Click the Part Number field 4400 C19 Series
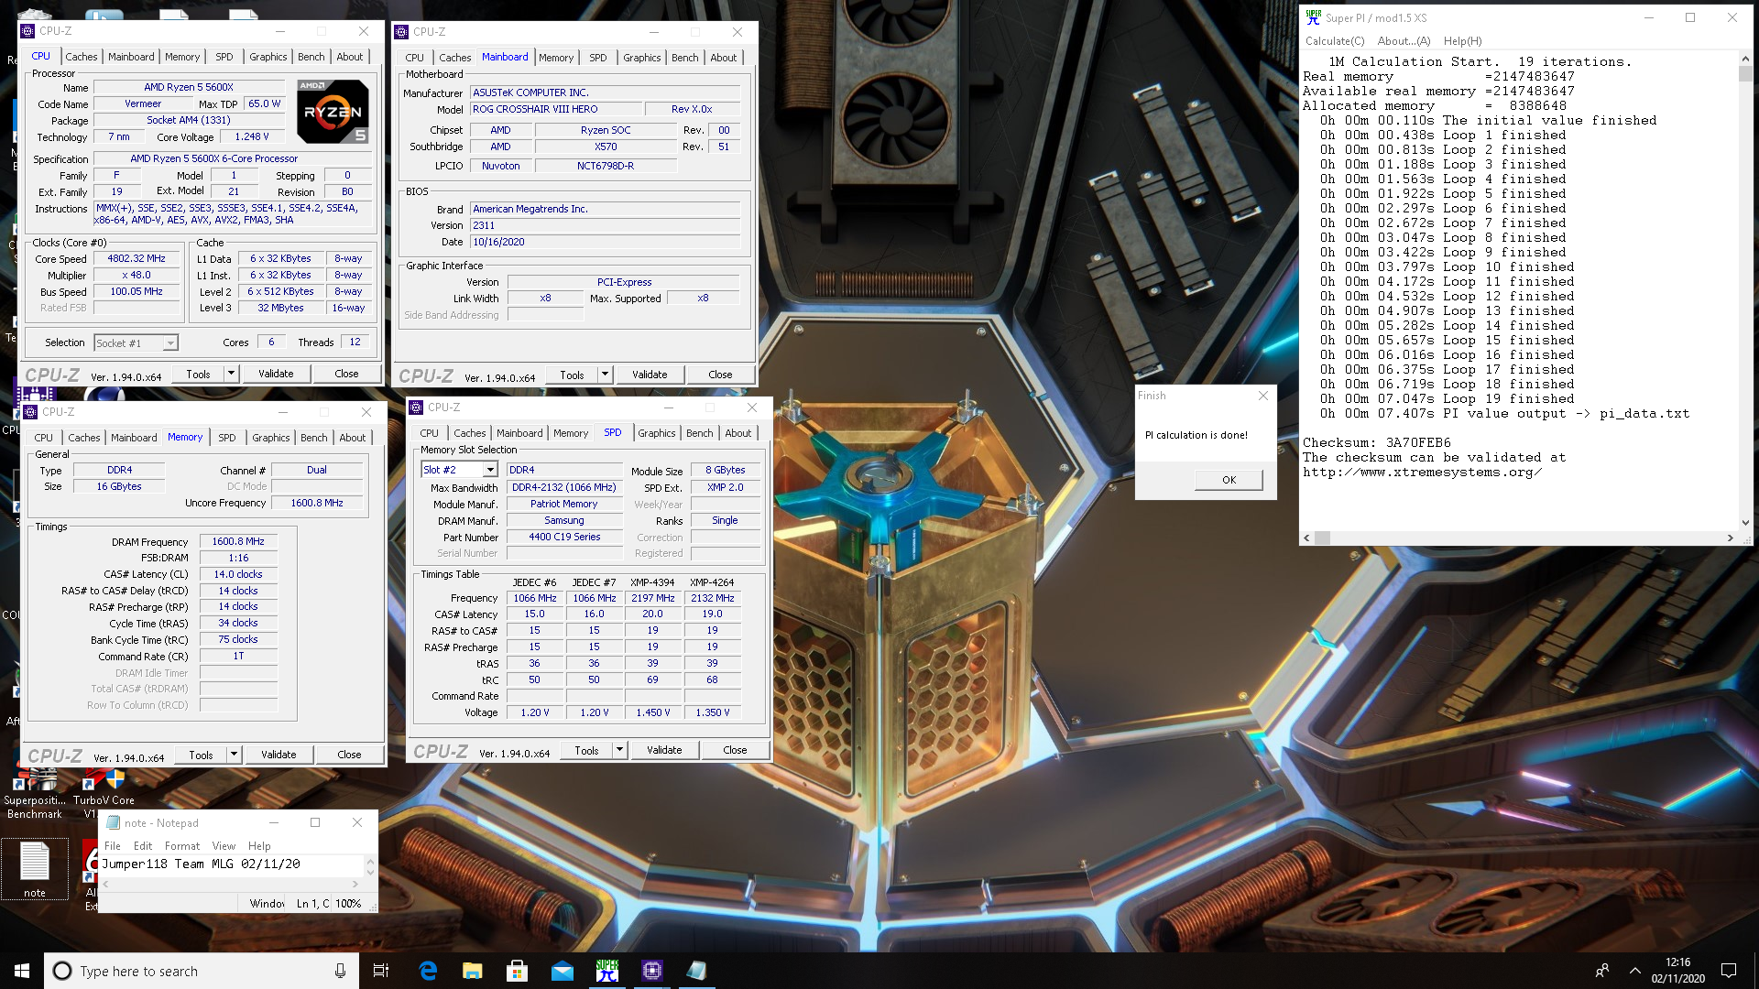Image resolution: width=1759 pixels, height=989 pixels. point(564,538)
